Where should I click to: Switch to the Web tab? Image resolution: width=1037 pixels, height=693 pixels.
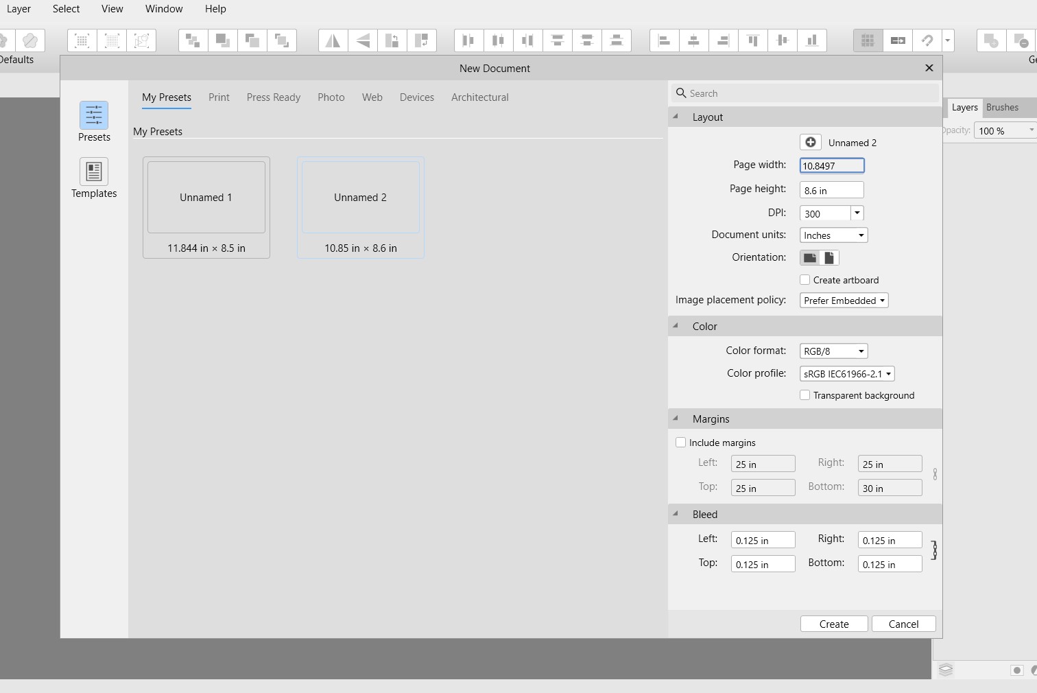[x=372, y=97]
